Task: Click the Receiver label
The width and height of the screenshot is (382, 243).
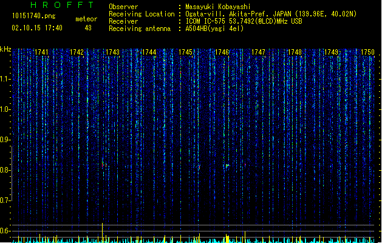Action: click(123, 21)
